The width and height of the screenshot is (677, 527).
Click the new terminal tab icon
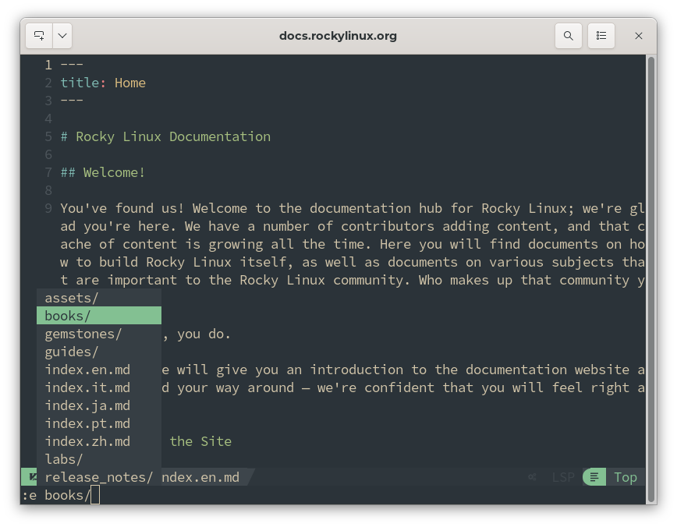click(39, 36)
